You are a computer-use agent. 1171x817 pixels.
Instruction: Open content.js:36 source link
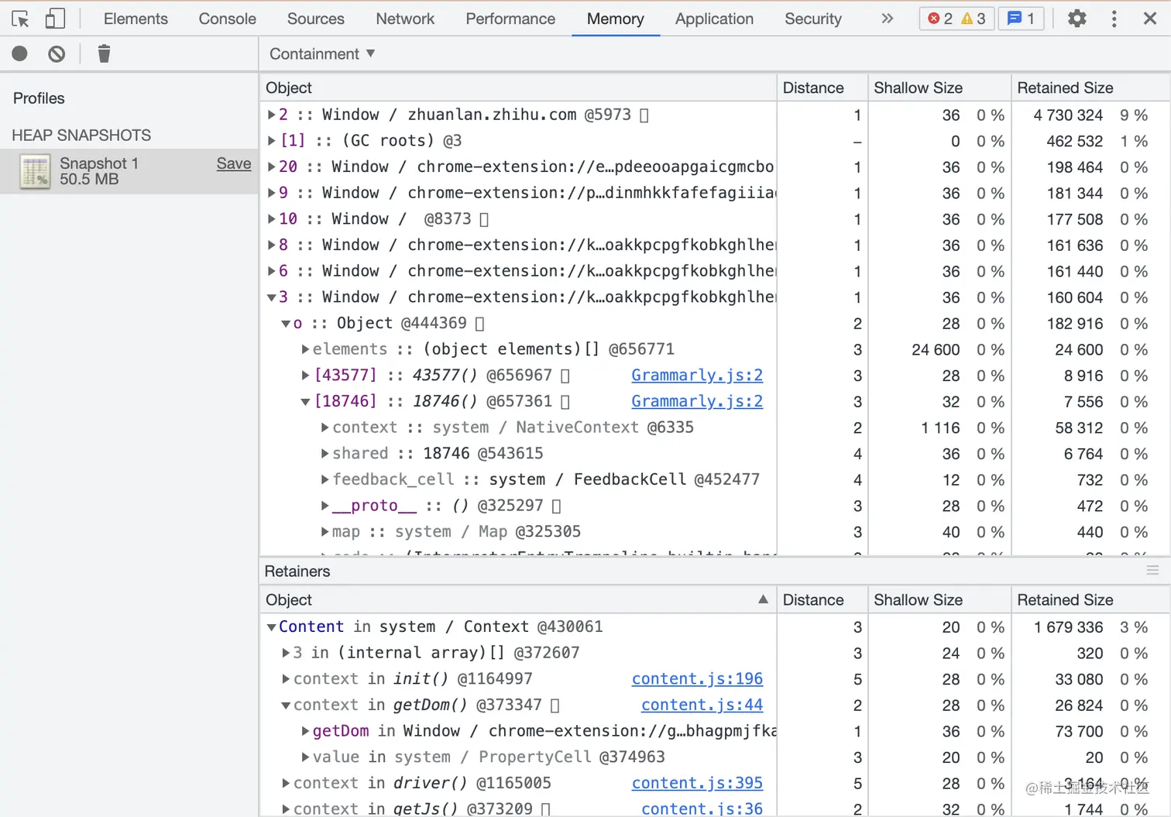[x=702, y=808]
